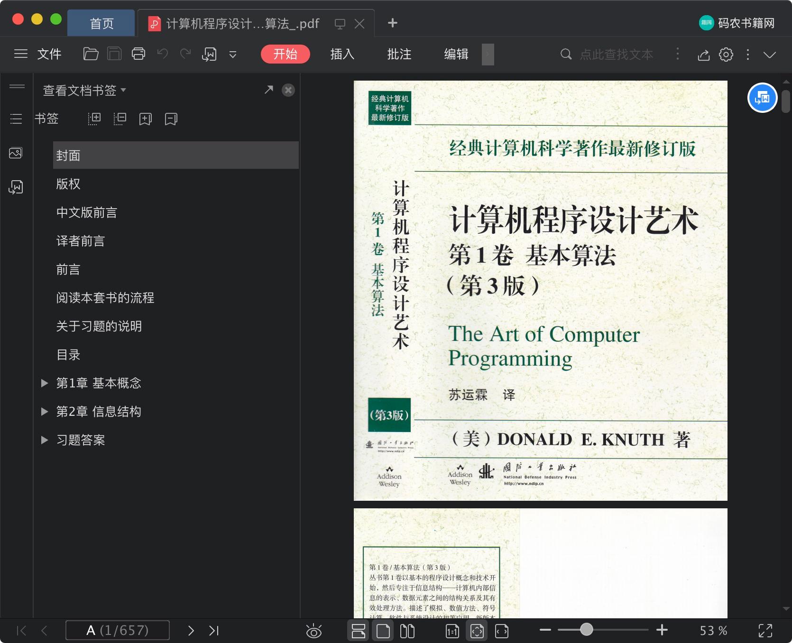Viewport: 792px width, 643px height.
Task: Select the 编辑 ribbon tab
Action: click(456, 54)
